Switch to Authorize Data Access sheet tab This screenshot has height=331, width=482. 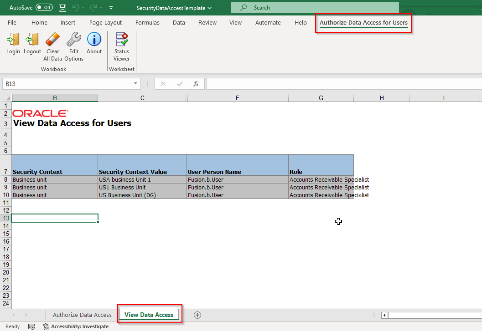(x=82, y=315)
